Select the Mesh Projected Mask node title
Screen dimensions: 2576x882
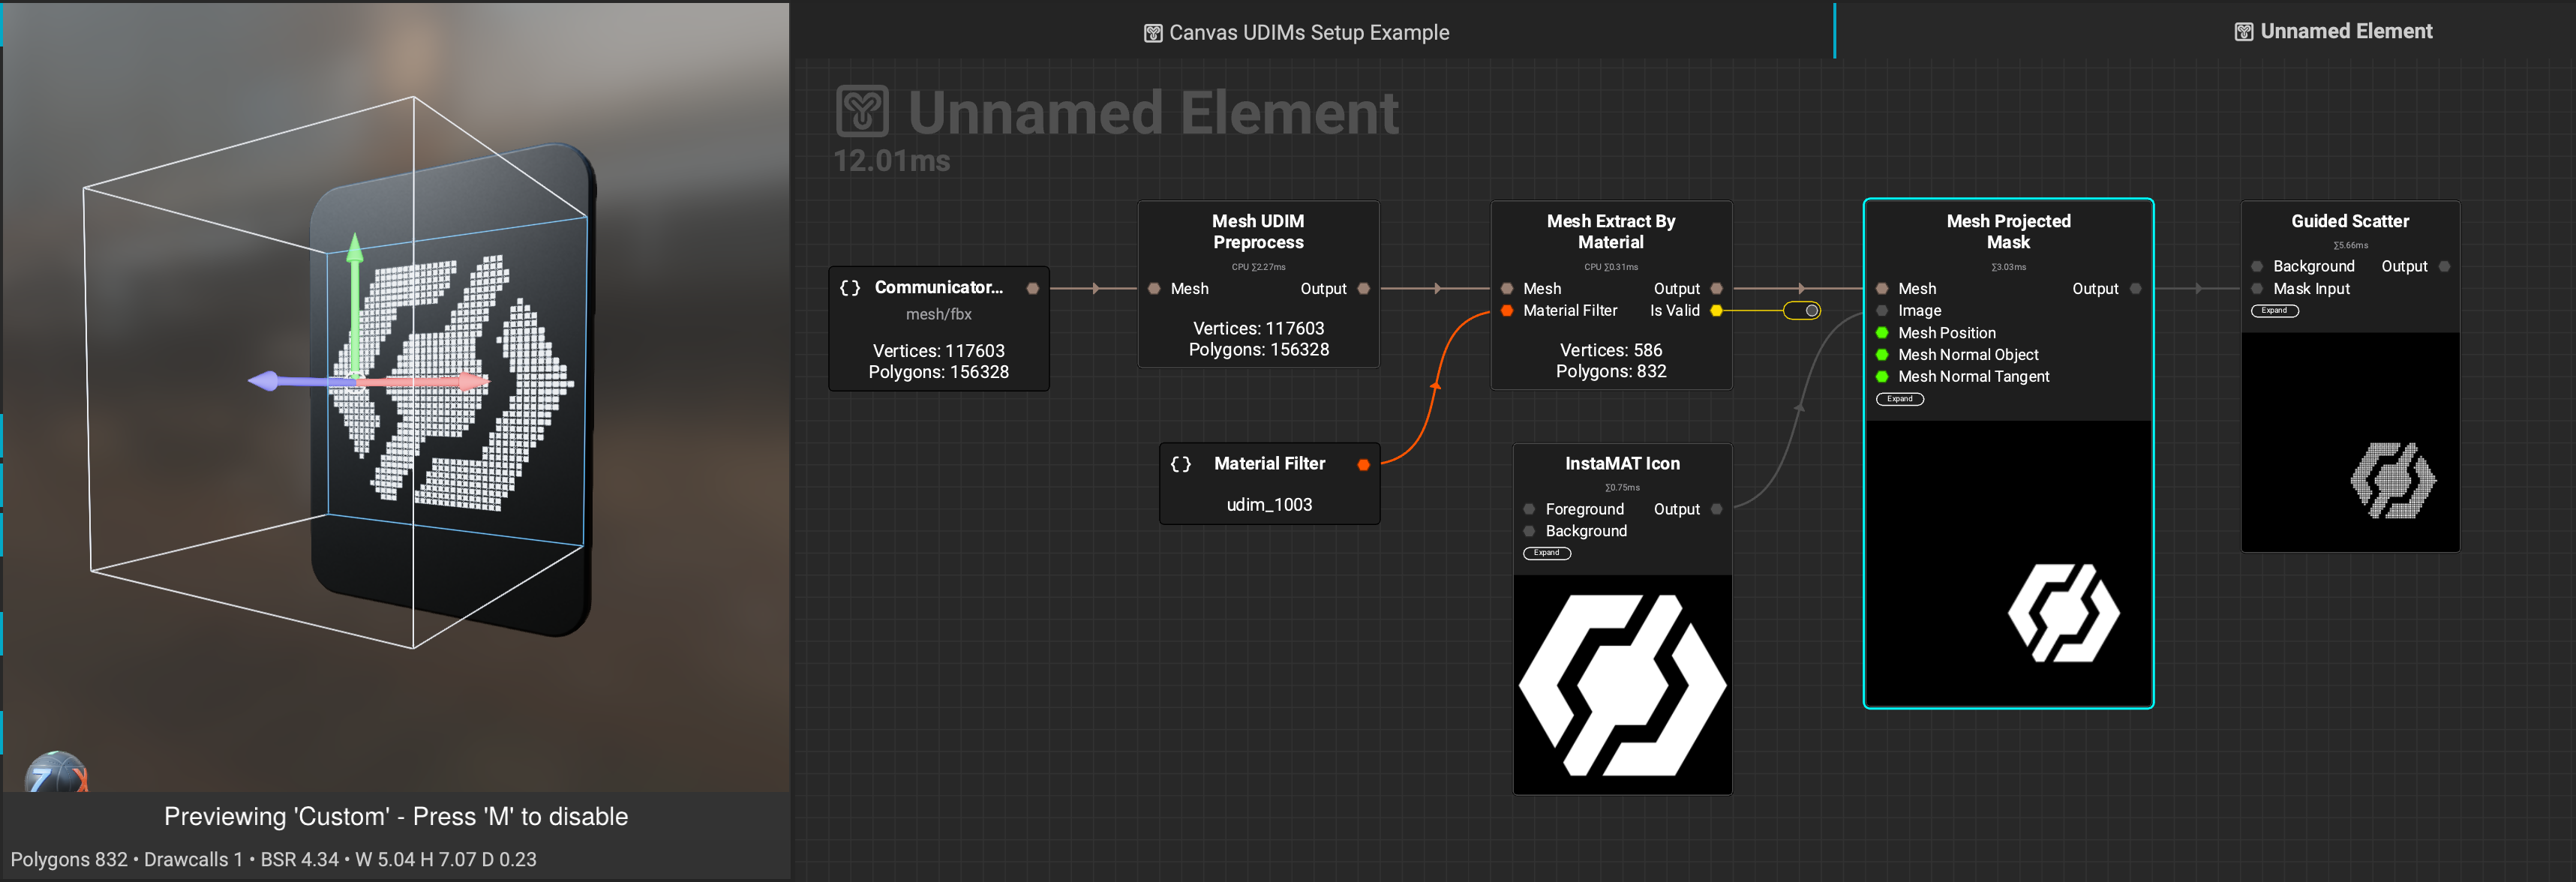(x=2009, y=232)
